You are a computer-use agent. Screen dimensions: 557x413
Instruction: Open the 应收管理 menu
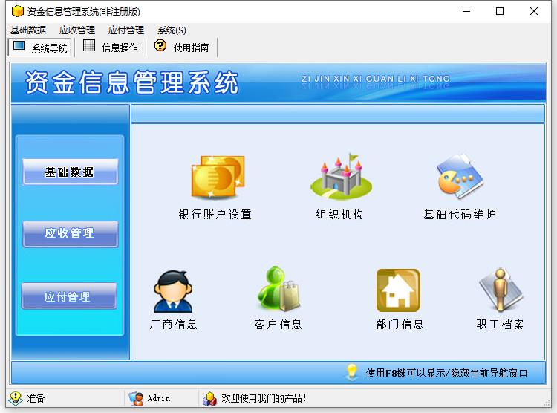(x=77, y=30)
